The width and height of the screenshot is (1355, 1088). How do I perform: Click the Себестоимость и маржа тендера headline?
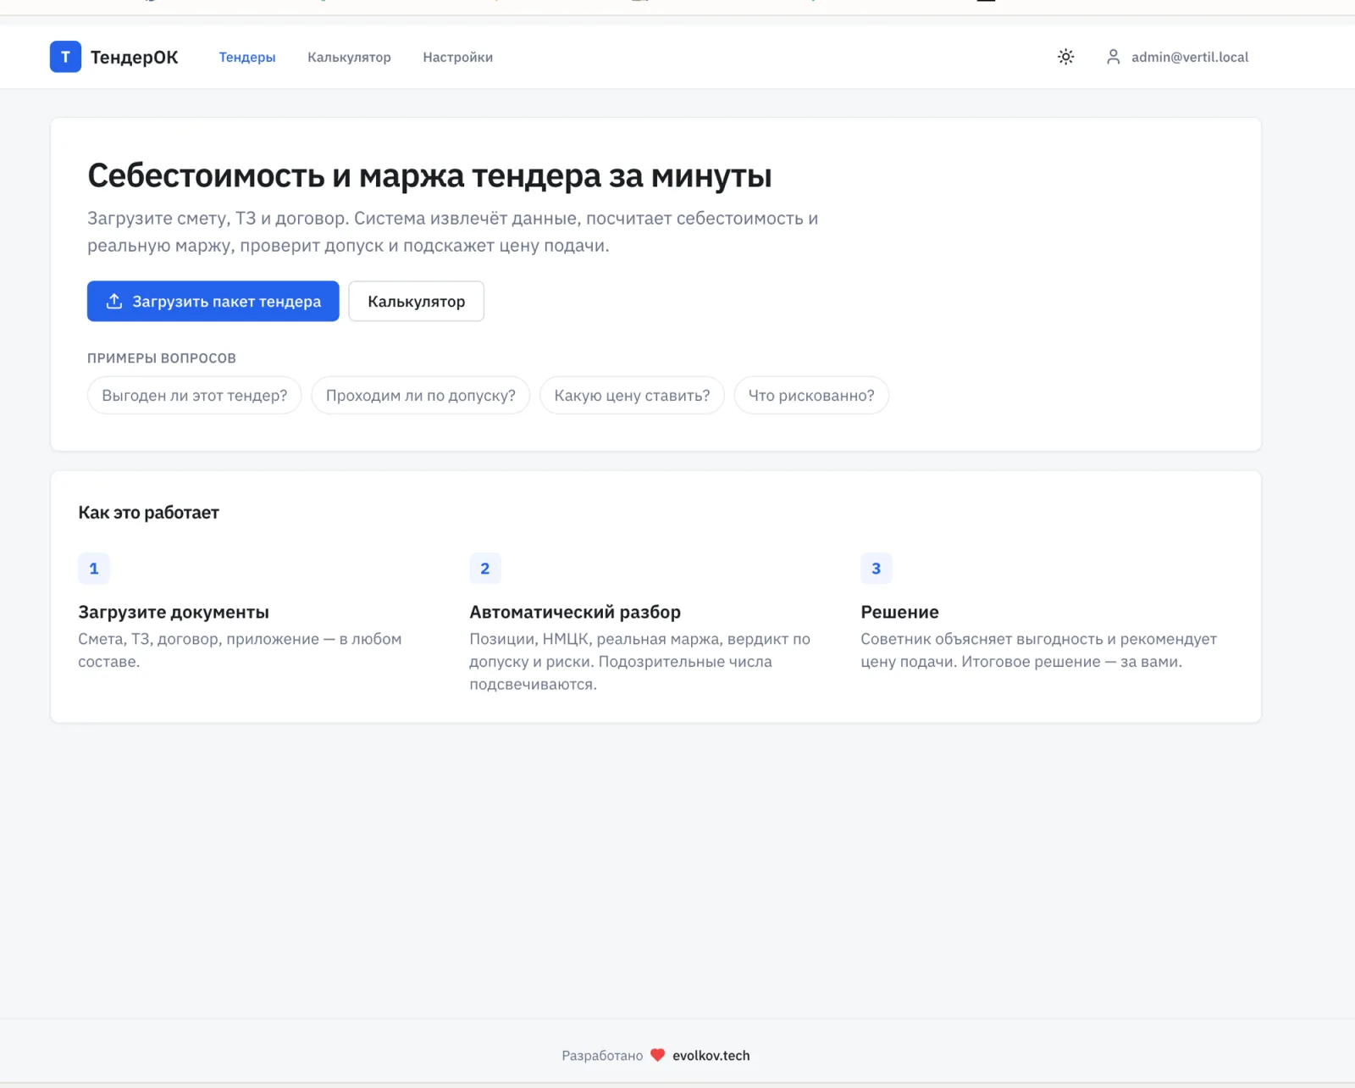tap(429, 175)
